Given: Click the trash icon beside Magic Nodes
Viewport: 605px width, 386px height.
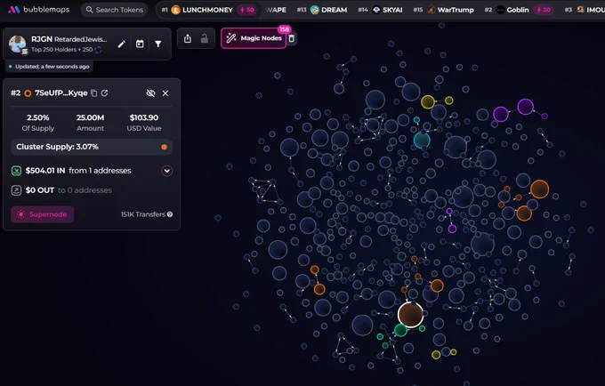Looking at the screenshot, I should point(292,38).
